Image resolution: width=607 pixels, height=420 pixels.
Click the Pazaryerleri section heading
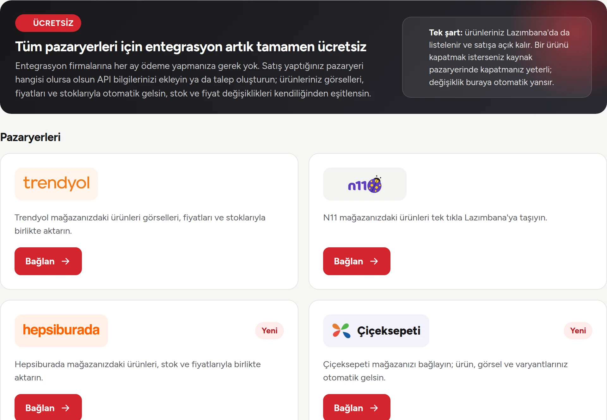tap(30, 137)
